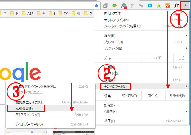Click 貼り付け(P) paste button

click(x=177, y=96)
